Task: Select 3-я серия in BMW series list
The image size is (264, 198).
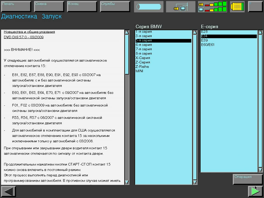Action: tap(163, 36)
